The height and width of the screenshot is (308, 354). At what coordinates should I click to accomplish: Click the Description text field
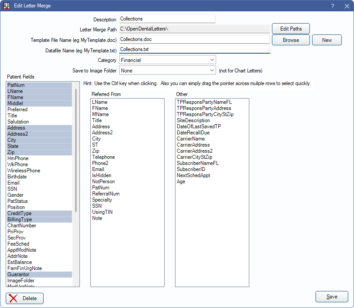tap(167, 19)
